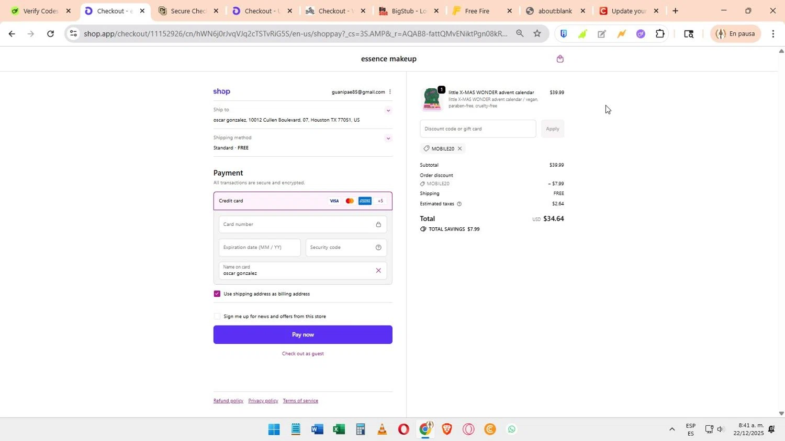Screen dimensions: 785x441
Task: Click the Discount code or gift card field
Action: coord(478,129)
